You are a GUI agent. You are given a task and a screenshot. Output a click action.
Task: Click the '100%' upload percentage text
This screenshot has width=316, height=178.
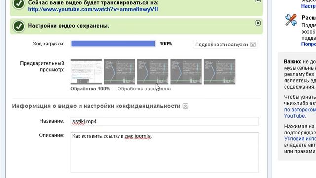click(166, 44)
